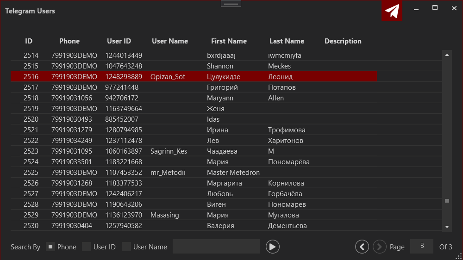
Task: Select user ID 1257940582
Action: 124,225
